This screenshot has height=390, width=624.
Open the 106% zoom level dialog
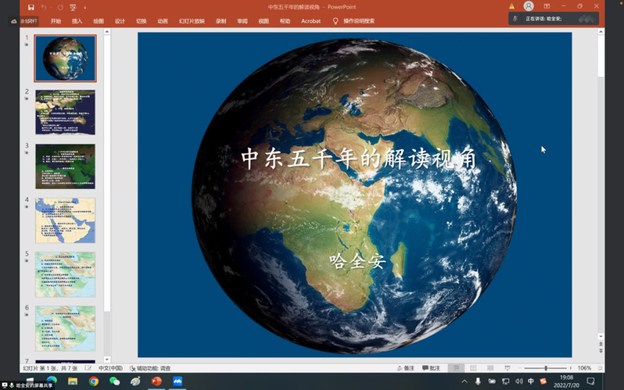tap(584, 368)
